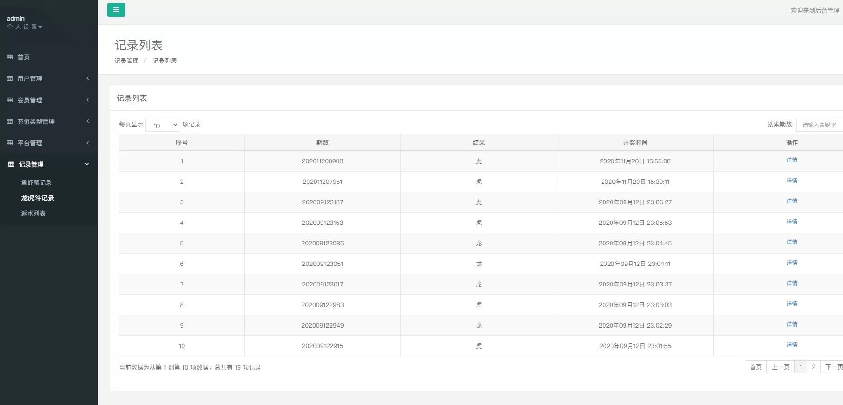Go to page 2 in pagination
Image resolution: width=843 pixels, height=405 pixels.
(813, 367)
